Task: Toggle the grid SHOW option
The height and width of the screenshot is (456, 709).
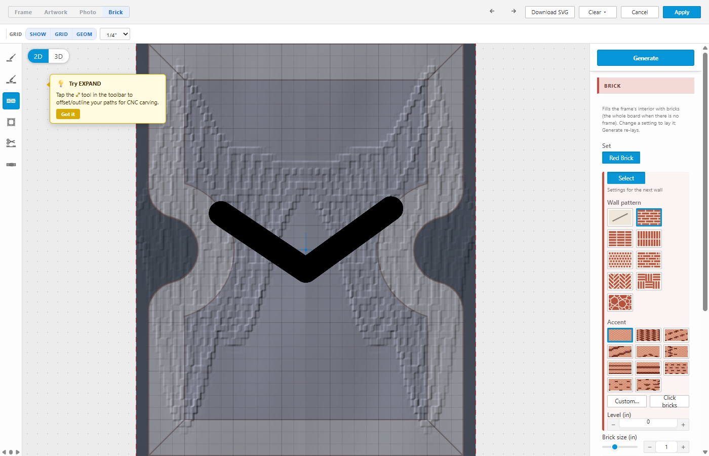Action: point(38,34)
